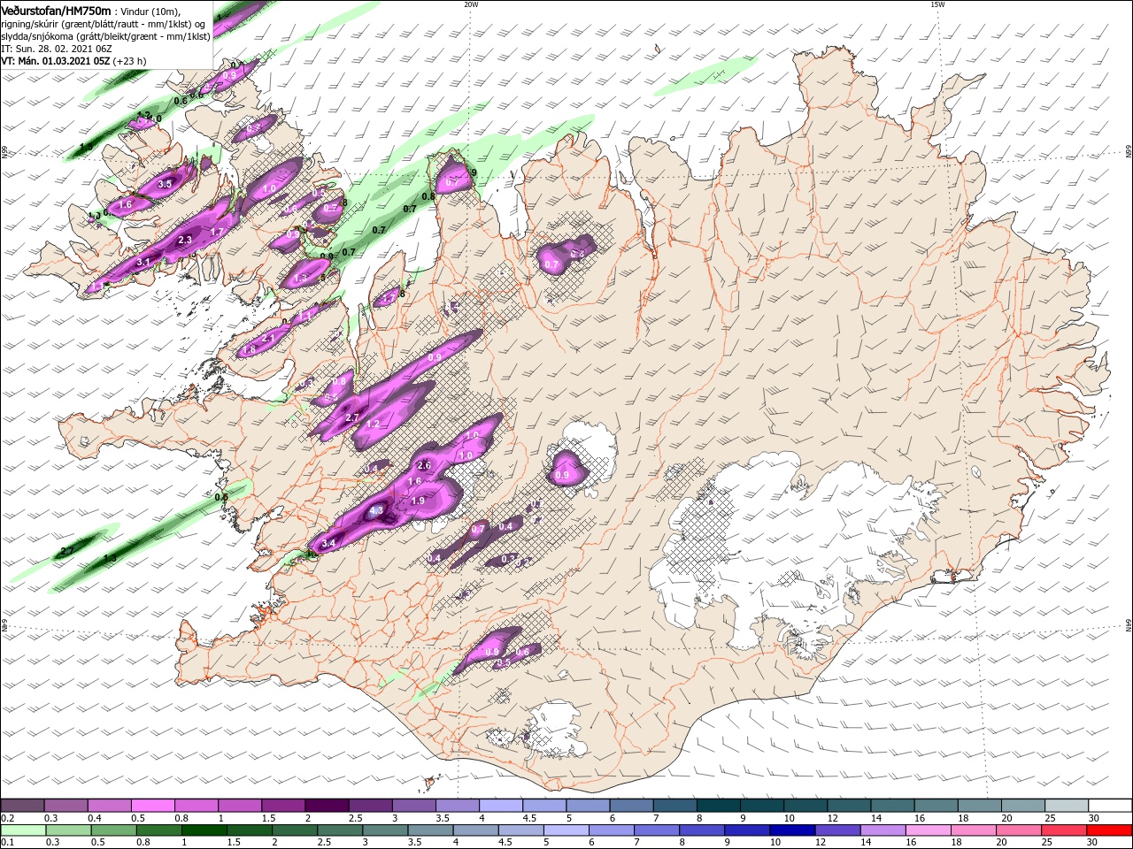Select the bottom-row pink swatch starting at 20
Image resolution: width=1133 pixels, height=849 pixels.
click(x=1018, y=830)
